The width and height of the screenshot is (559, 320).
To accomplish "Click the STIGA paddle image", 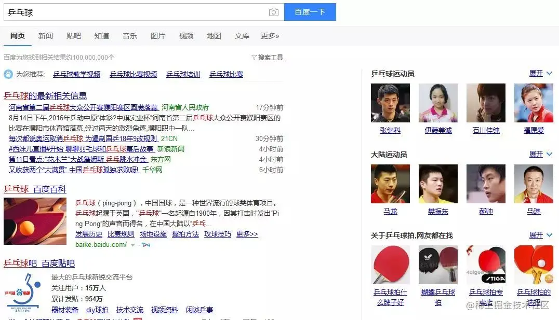I will click(x=486, y=265).
